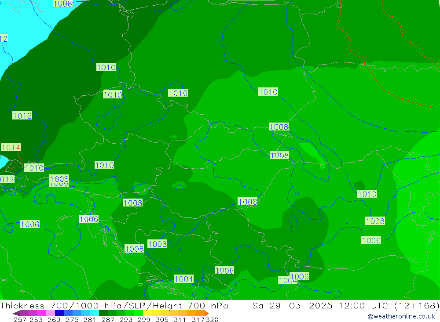The width and height of the screenshot is (440, 322).
Task: Click the 299 legend value
Action: click(x=144, y=319)
